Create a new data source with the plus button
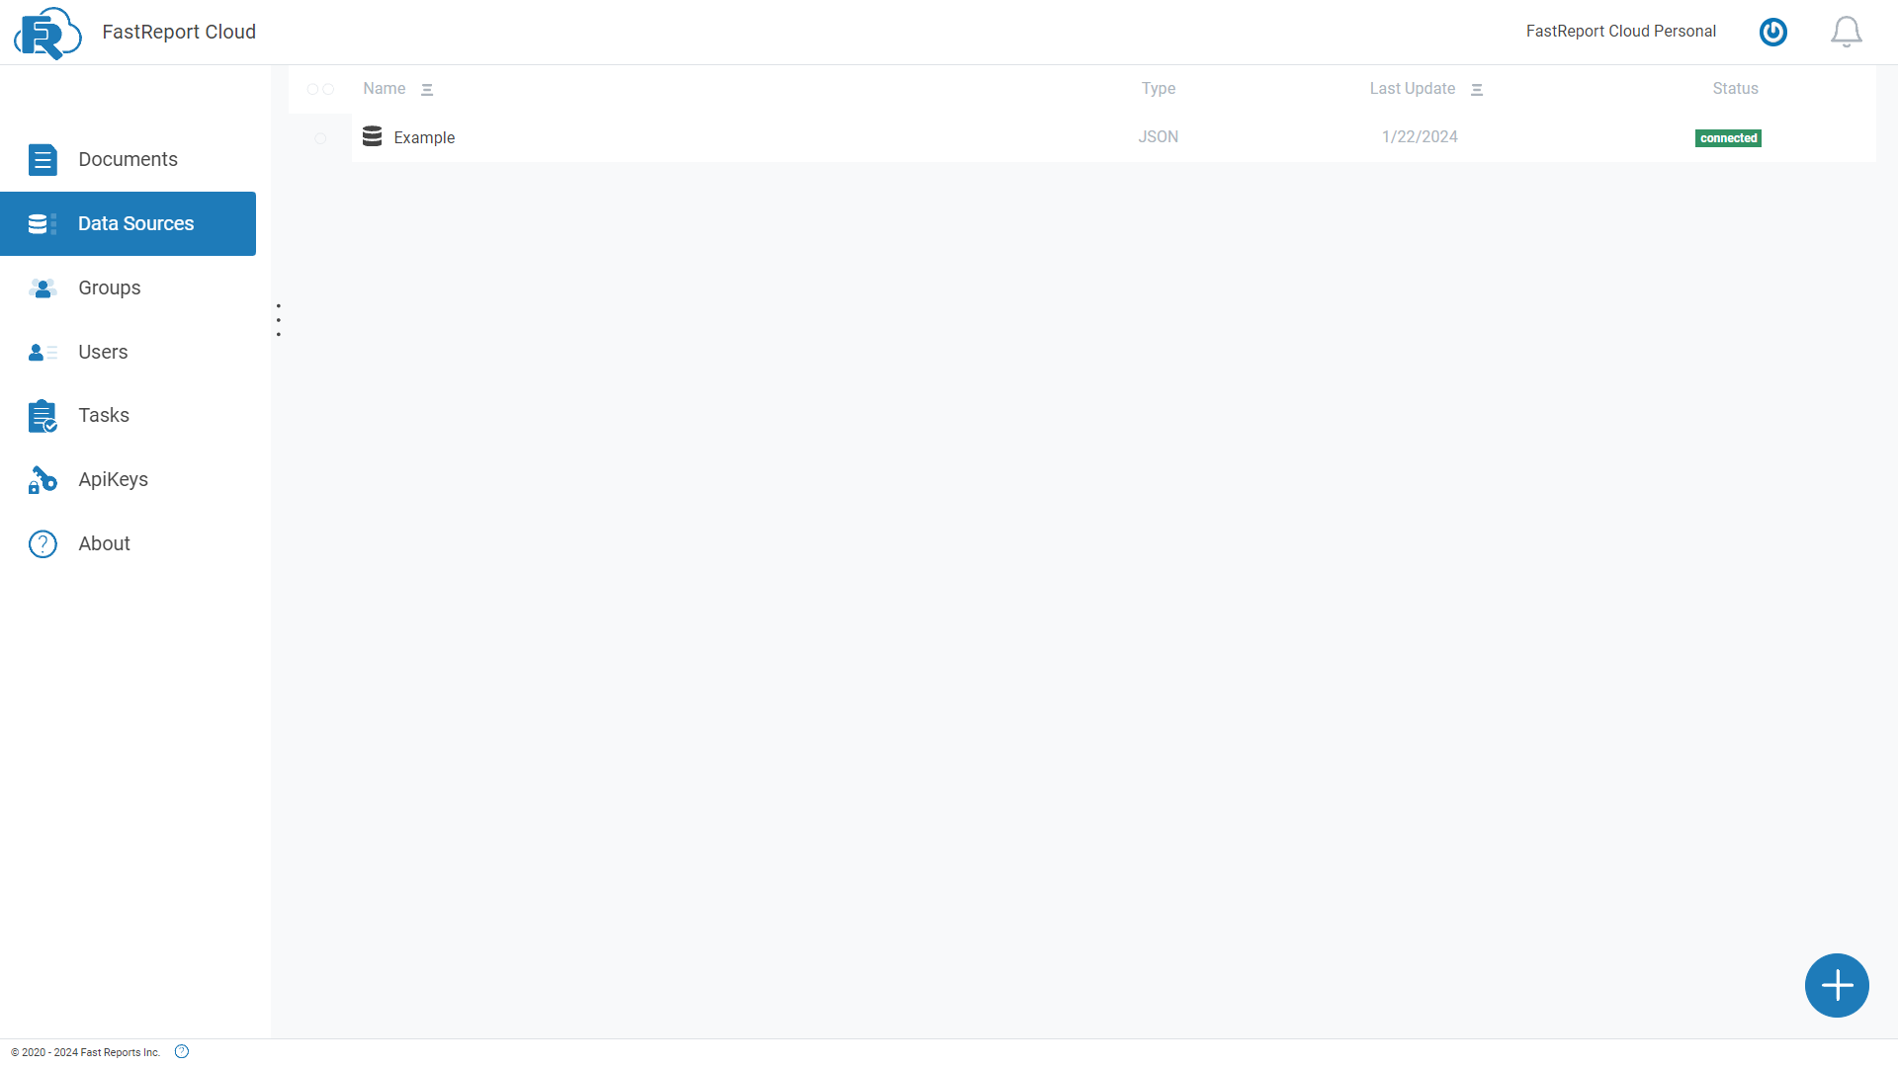Viewport: 1898px width, 1067px height. click(1837, 985)
